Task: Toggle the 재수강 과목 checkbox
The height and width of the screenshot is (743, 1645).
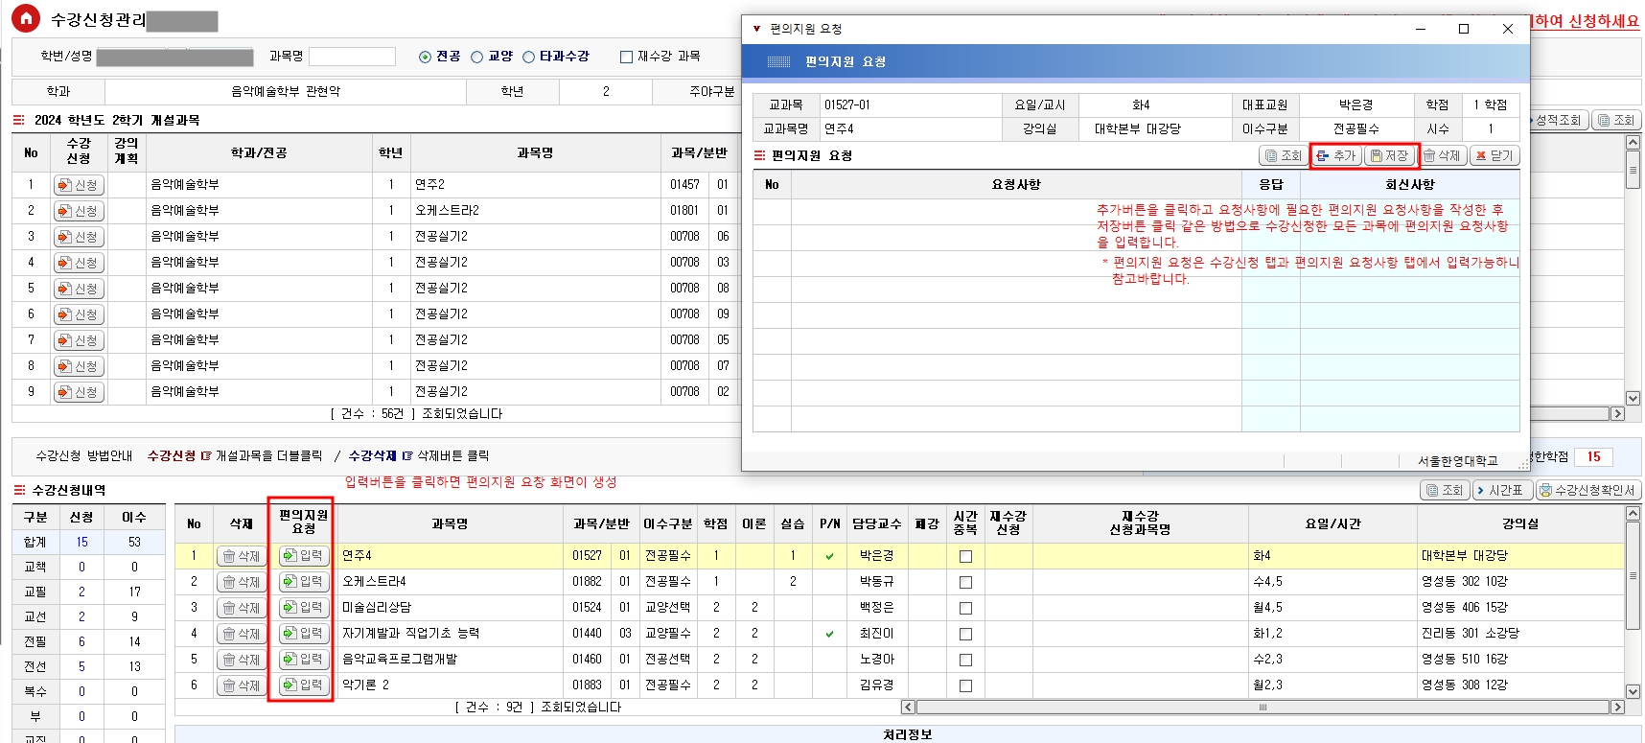Action: point(627,58)
